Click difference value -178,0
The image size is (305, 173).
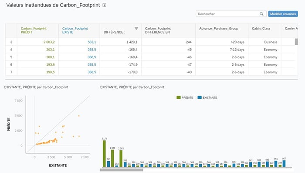coord(132,72)
